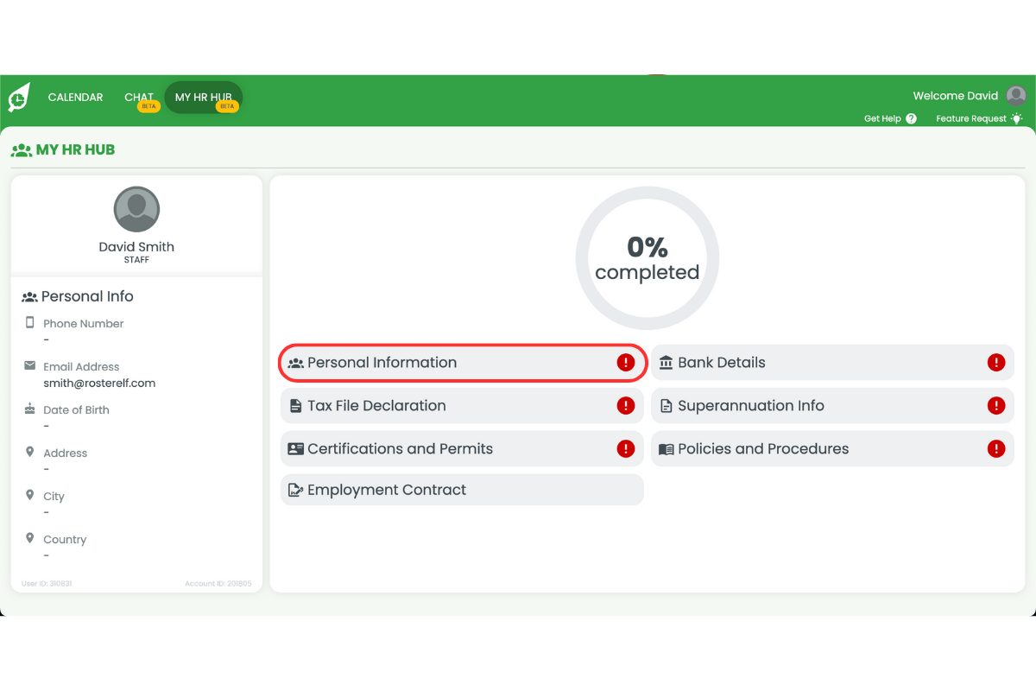This screenshot has height=691, width=1036.
Task: Click the RosterElf leaf clock logo
Action: (18, 98)
